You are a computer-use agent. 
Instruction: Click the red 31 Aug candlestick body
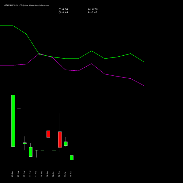48,134
